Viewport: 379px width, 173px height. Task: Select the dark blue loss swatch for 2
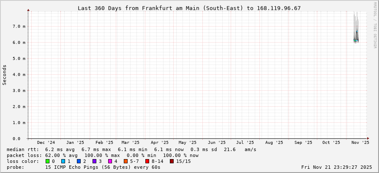(79, 161)
